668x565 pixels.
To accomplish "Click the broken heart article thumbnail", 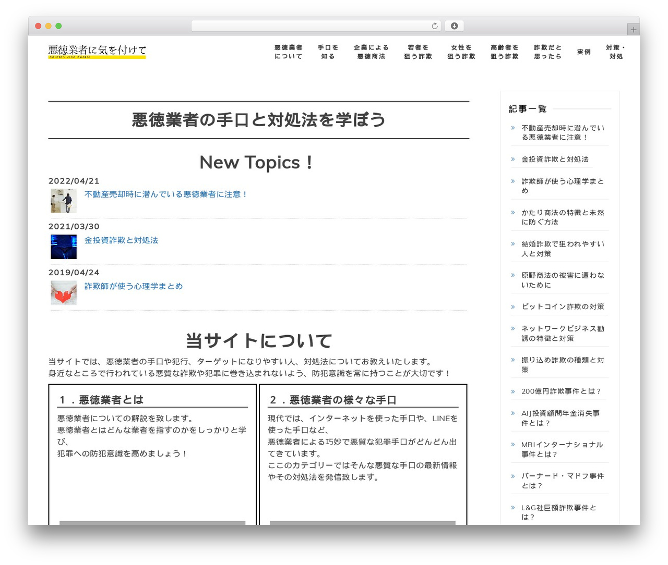I will 64,292.
